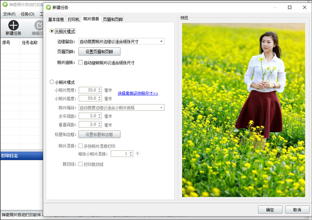Open the 文件(F) menu
The width and height of the screenshot is (312, 220).
pyautogui.click(x=9, y=14)
